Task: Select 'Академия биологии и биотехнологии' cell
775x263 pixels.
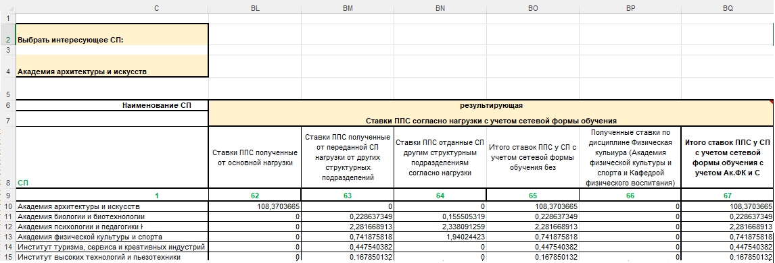Action: point(112,216)
